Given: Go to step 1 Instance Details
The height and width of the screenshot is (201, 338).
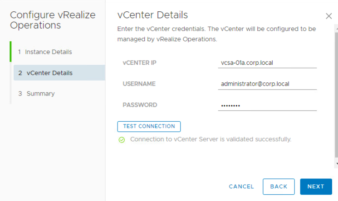Looking at the screenshot, I should click(48, 52).
